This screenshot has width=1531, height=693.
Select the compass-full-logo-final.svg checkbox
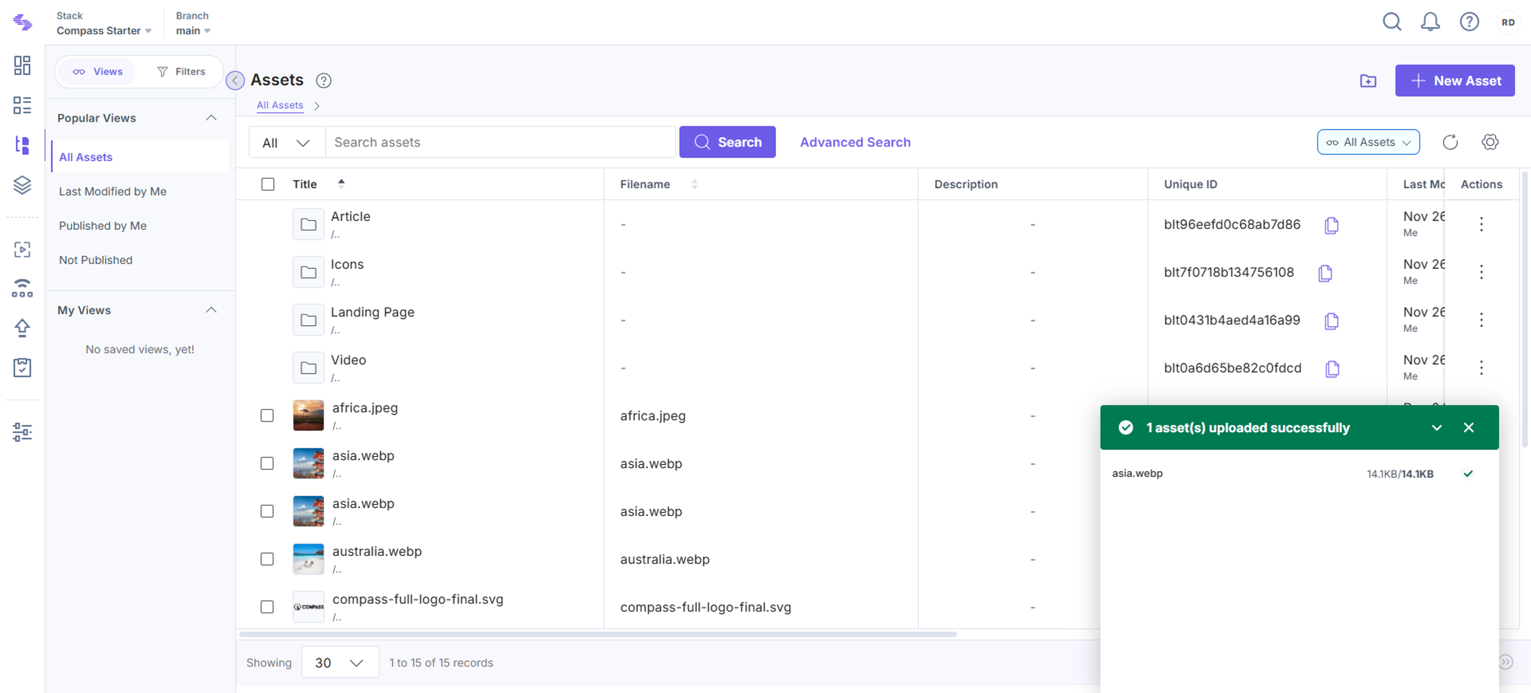click(268, 607)
